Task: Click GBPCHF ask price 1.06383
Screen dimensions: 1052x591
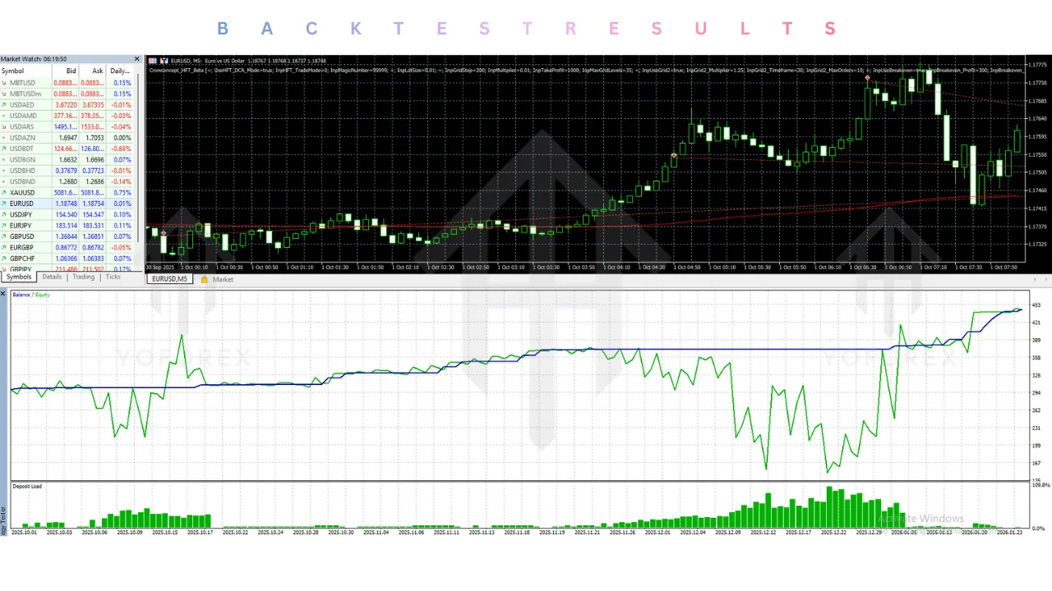Action: [93, 259]
